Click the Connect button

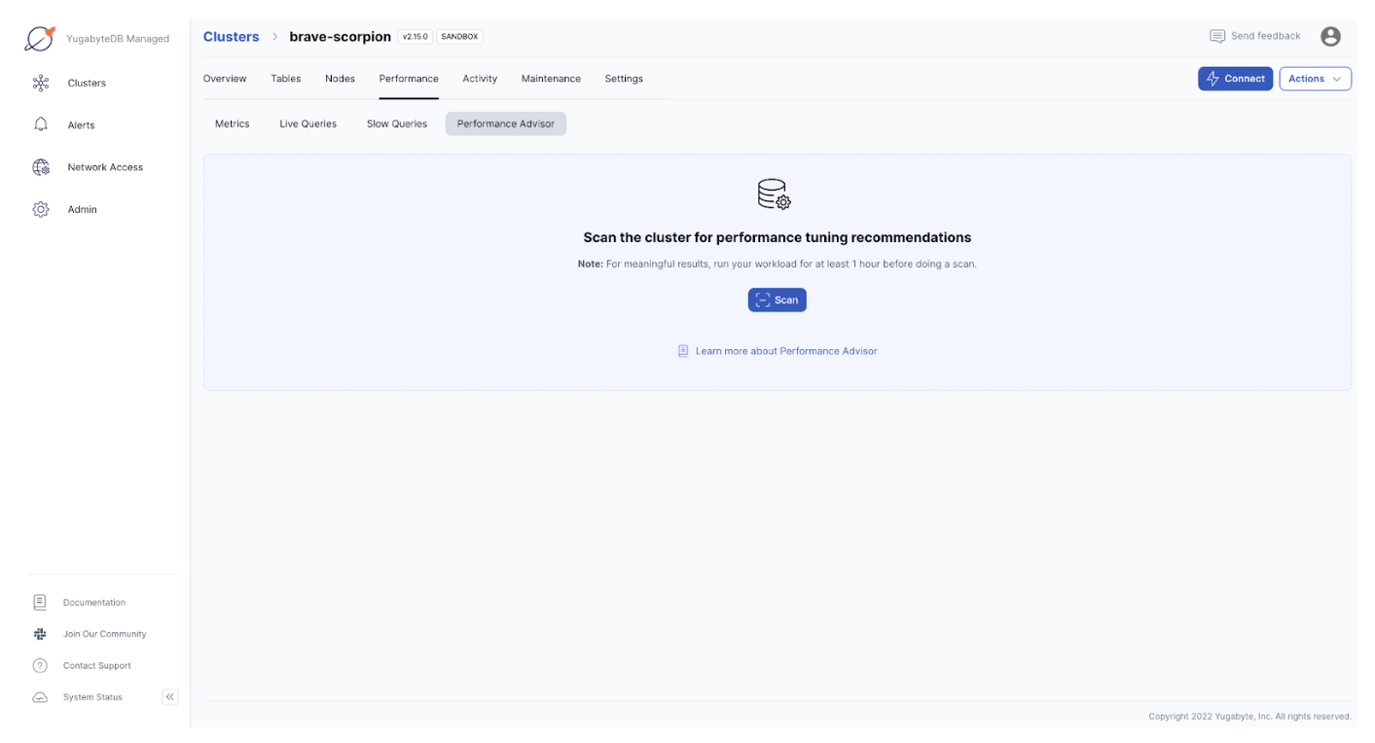click(x=1235, y=78)
